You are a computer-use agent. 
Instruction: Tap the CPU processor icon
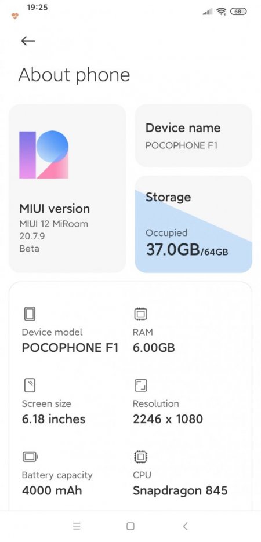[x=140, y=457]
